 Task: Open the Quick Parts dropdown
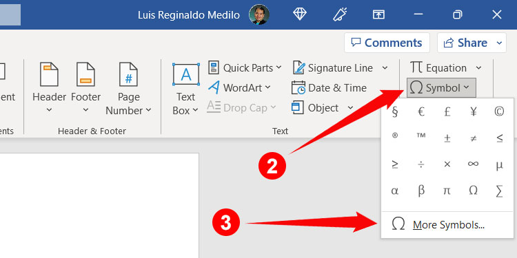point(245,68)
